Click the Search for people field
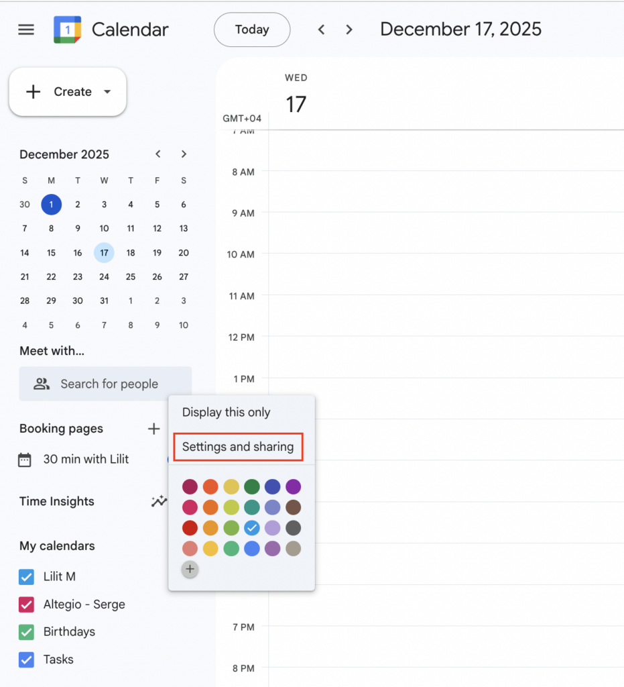Image resolution: width=624 pixels, height=687 pixels. click(x=106, y=384)
